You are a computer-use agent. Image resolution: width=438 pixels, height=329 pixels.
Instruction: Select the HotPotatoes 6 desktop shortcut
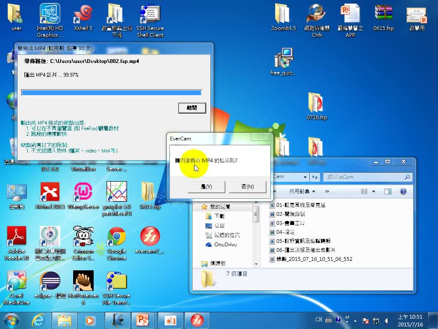(83, 287)
